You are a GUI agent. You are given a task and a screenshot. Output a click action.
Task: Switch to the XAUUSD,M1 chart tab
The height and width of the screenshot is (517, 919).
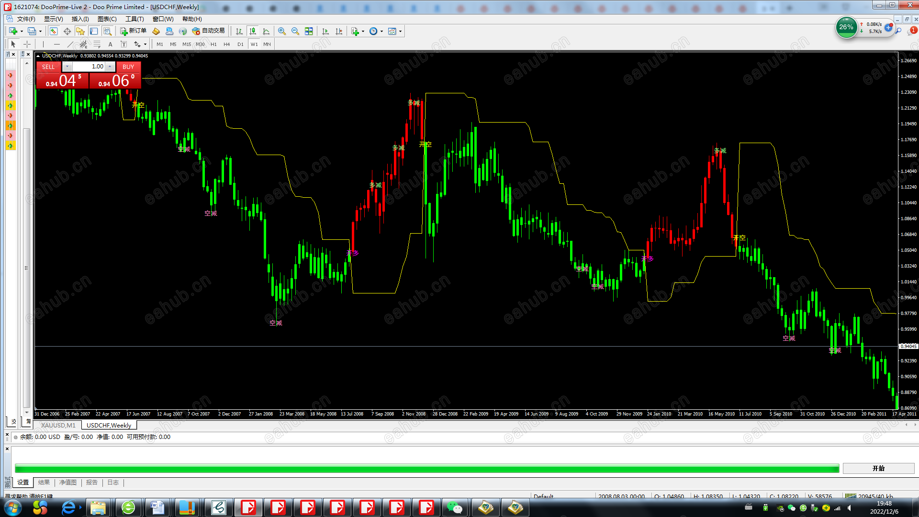pyautogui.click(x=58, y=425)
